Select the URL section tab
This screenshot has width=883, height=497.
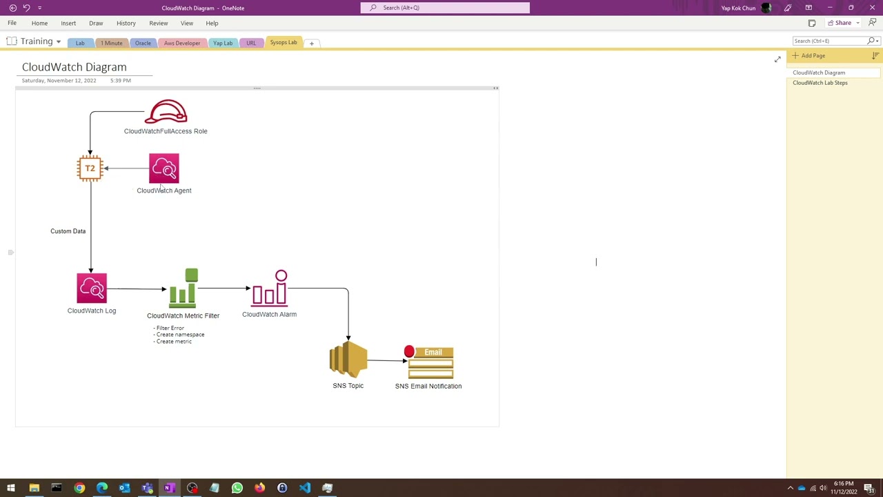click(251, 43)
